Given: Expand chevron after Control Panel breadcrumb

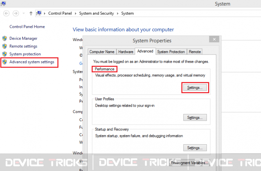Looking at the screenshot, I should [76, 13].
